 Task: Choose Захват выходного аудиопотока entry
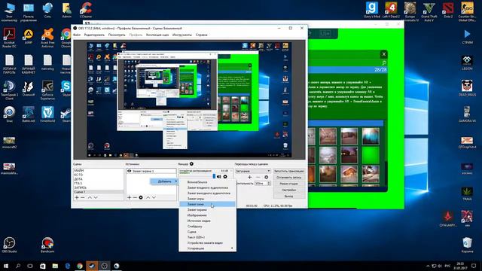point(207,193)
